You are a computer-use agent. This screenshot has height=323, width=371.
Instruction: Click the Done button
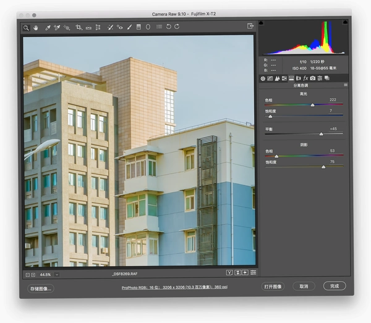[x=335, y=286]
